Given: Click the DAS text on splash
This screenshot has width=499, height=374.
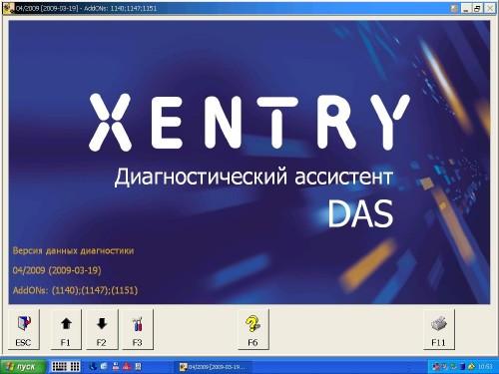Looking at the screenshot, I should [360, 214].
